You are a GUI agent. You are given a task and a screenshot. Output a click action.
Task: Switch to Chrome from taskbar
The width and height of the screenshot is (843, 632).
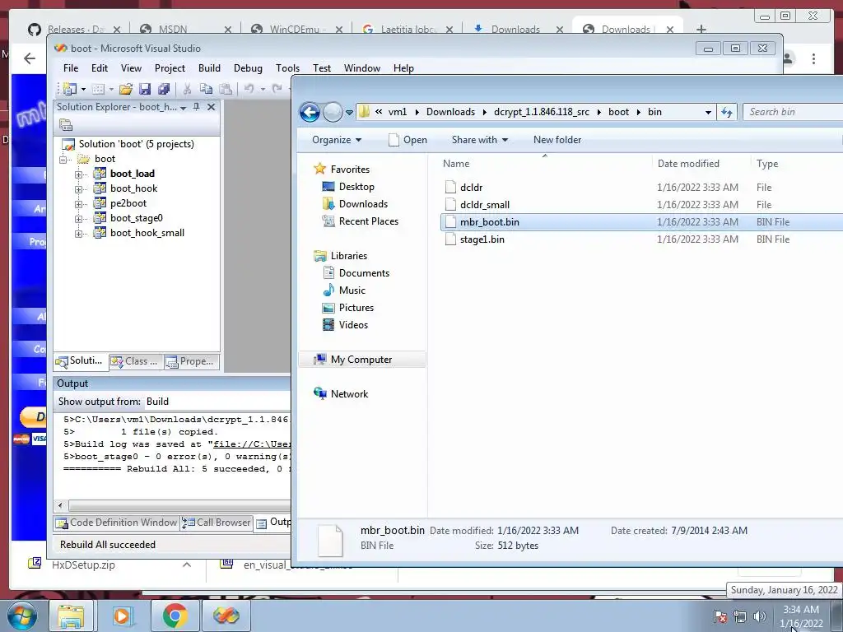[175, 616]
